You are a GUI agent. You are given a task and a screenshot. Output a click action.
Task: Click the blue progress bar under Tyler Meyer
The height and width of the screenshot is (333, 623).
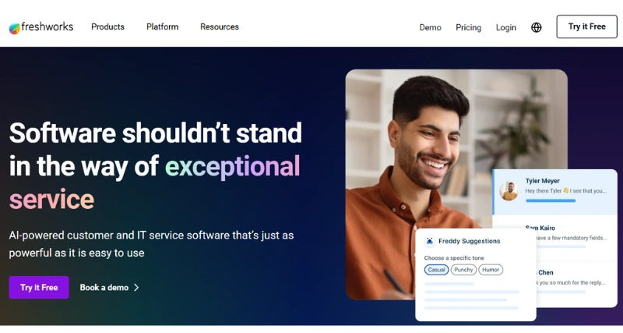551,201
